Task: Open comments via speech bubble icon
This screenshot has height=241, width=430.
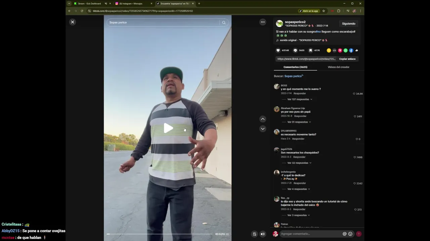Action: point(295,51)
